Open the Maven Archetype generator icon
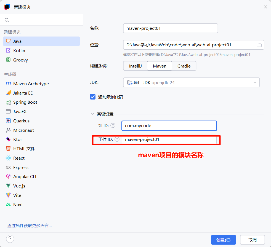271x247 pixels. (8, 84)
